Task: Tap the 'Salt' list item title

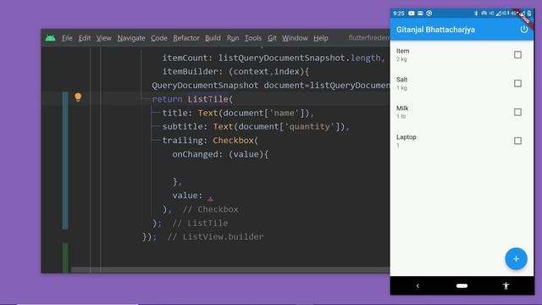Action: click(x=401, y=80)
